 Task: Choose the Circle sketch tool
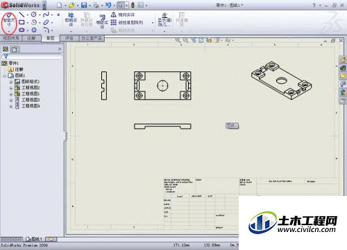34,15
